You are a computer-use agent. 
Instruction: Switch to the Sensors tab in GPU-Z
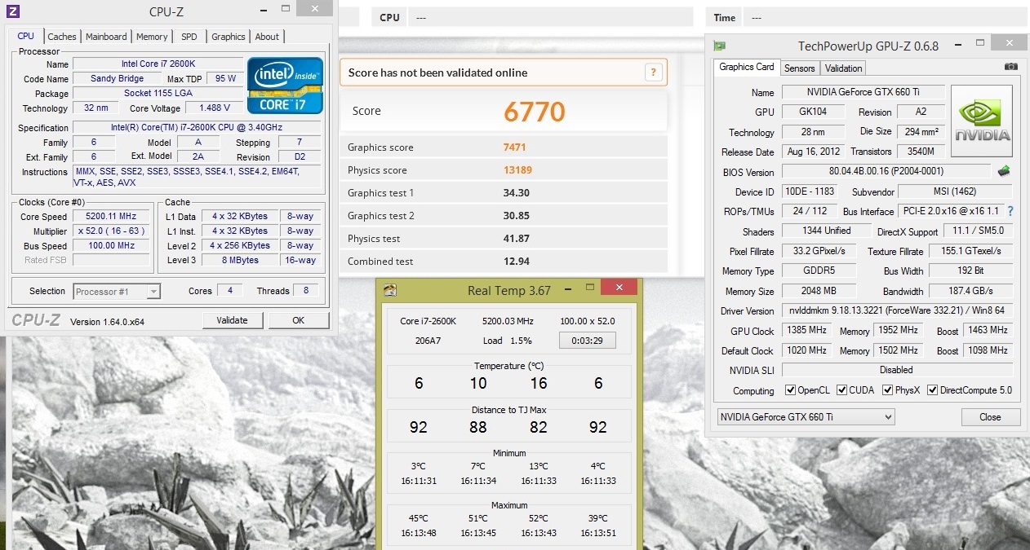pyautogui.click(x=799, y=68)
